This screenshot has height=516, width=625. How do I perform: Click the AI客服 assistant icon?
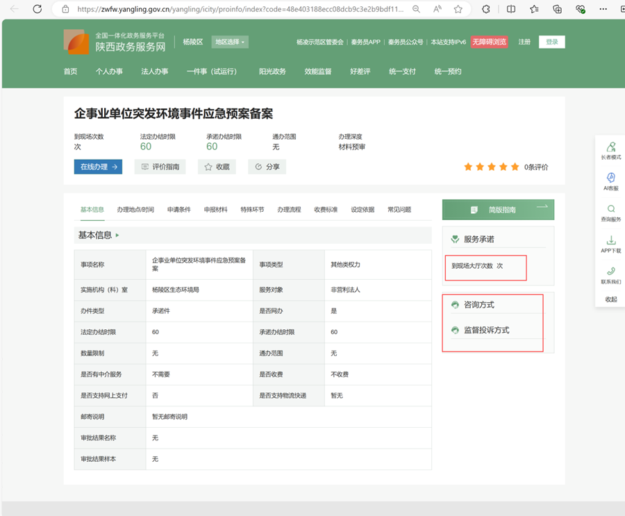[x=611, y=178]
